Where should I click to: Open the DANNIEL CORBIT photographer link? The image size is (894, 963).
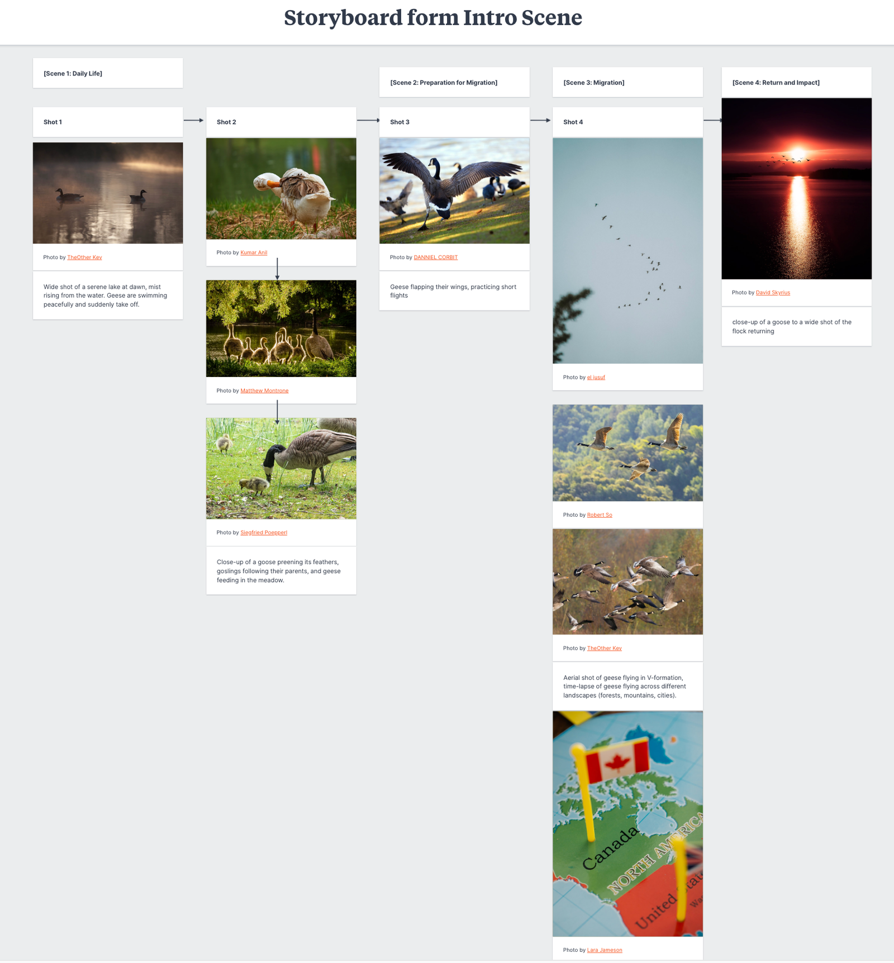point(435,258)
